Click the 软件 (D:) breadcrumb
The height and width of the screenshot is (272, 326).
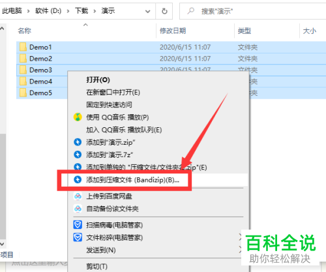point(48,10)
